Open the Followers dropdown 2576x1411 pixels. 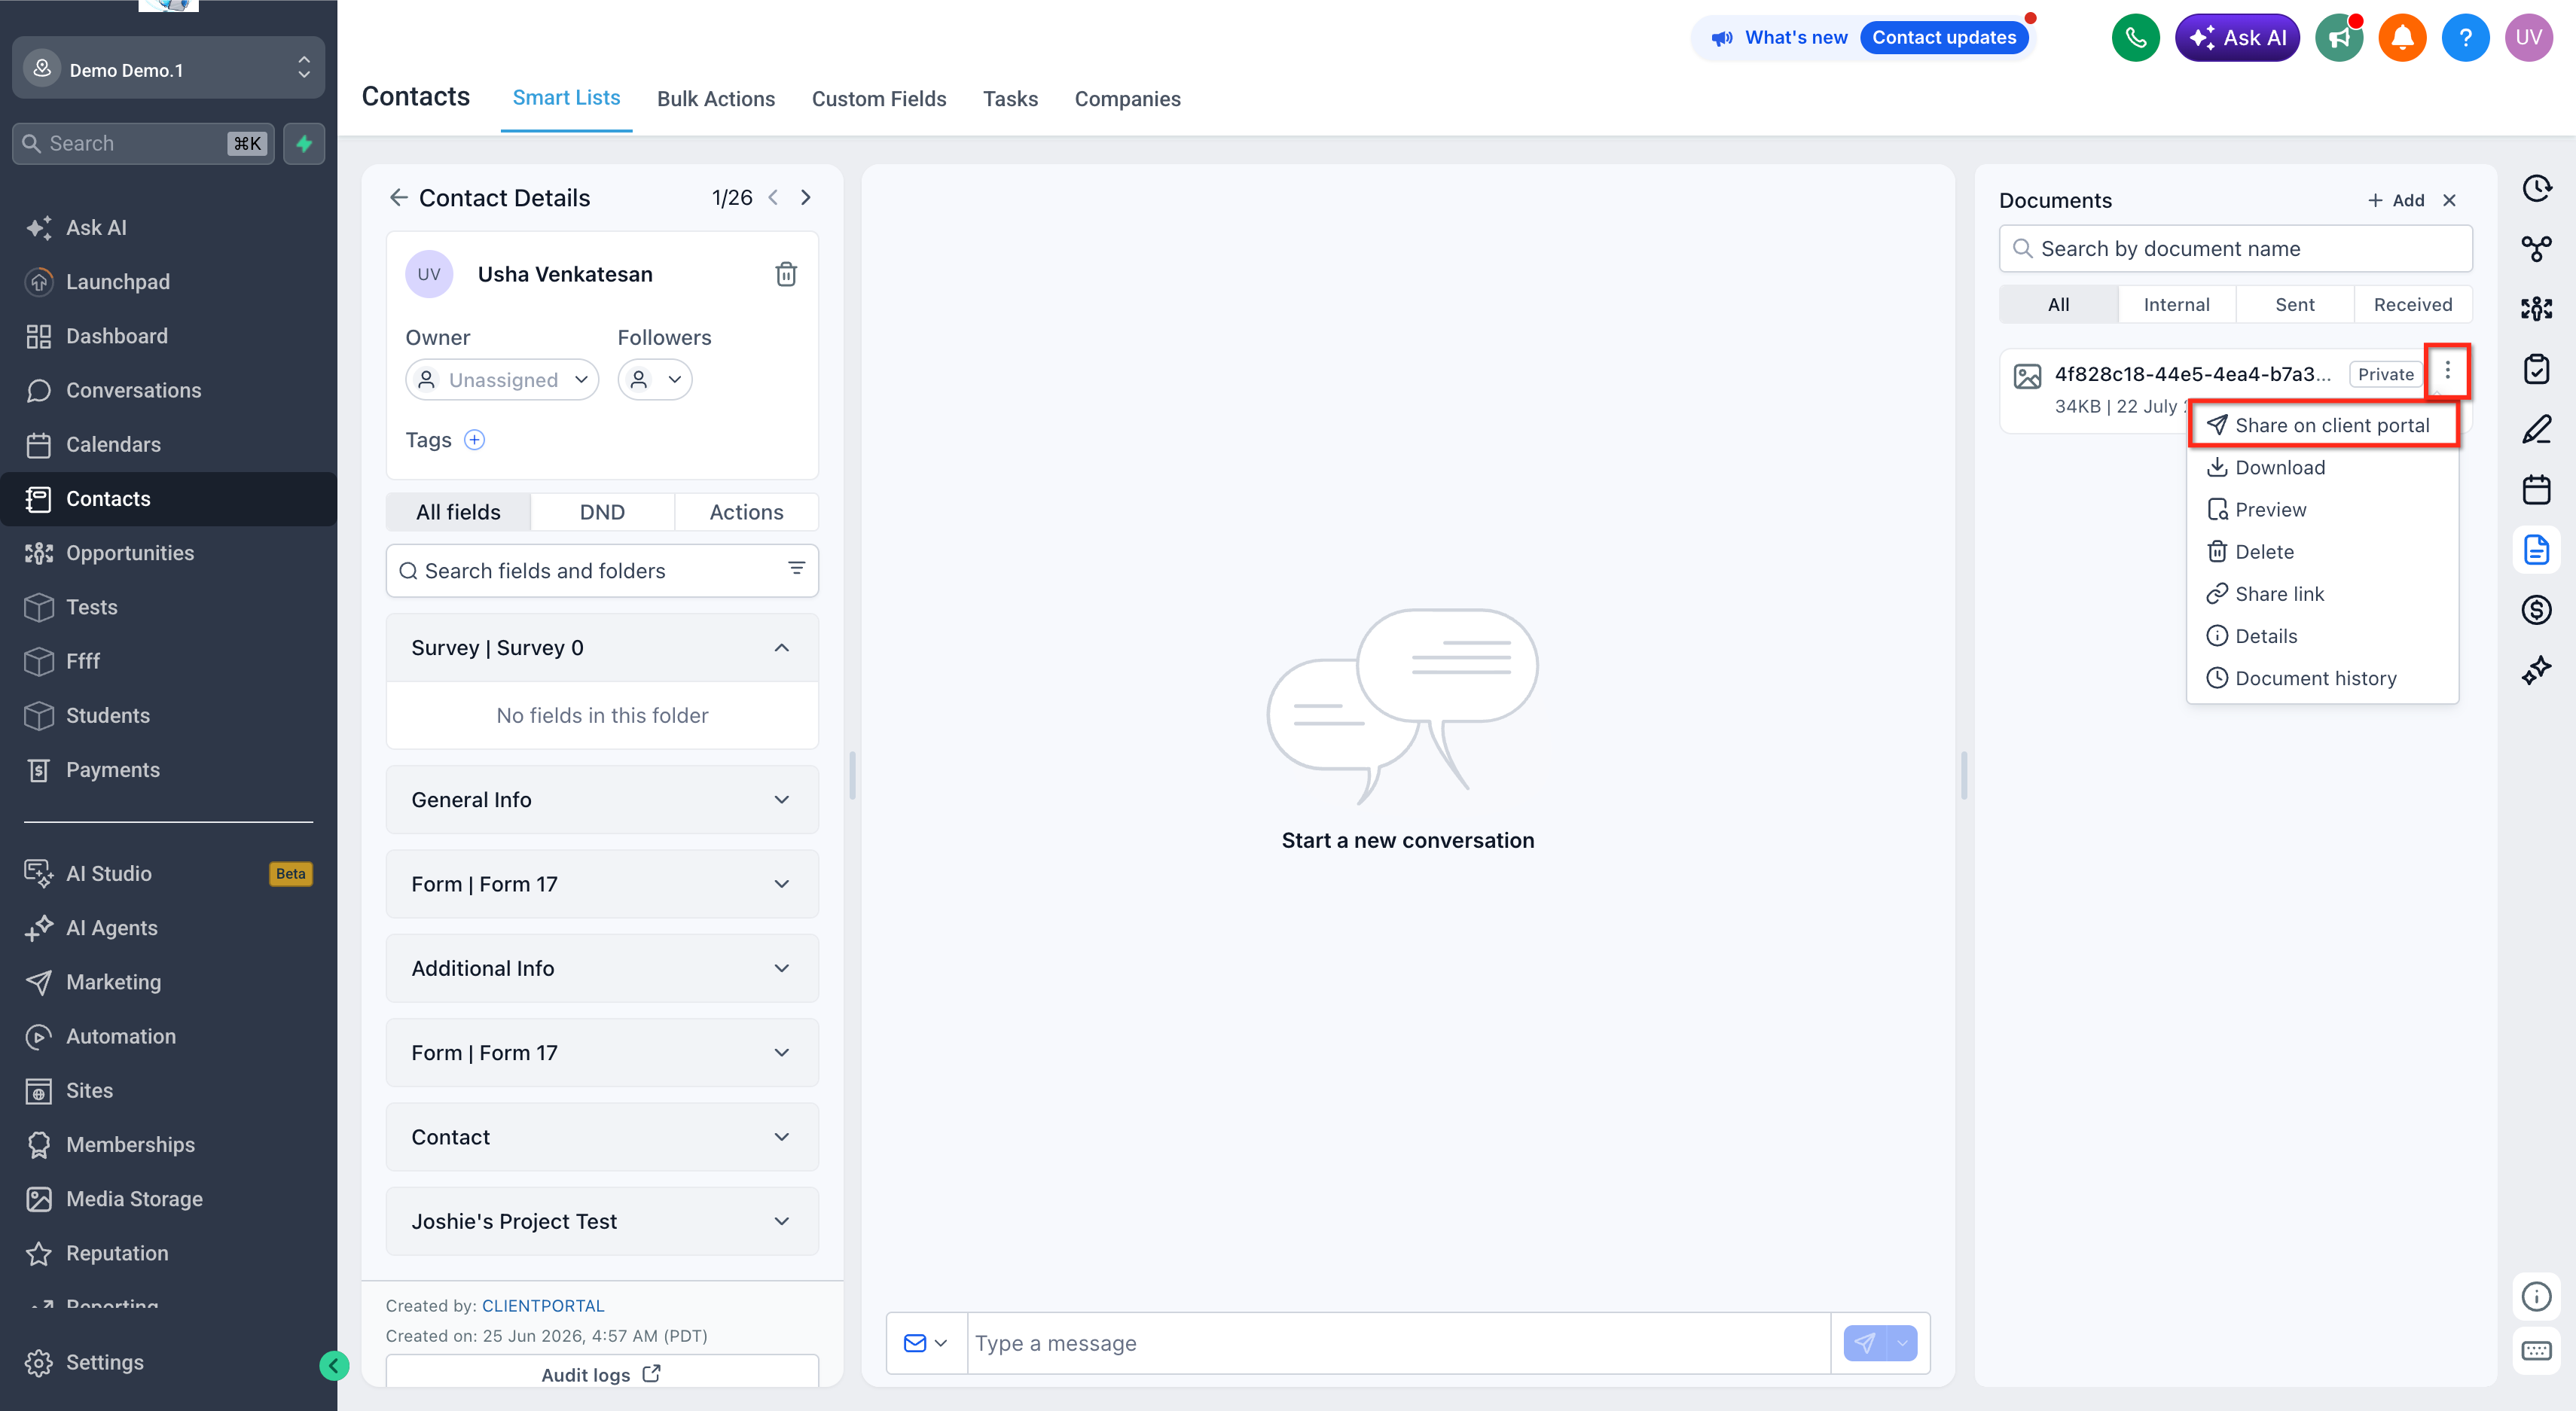coord(655,379)
